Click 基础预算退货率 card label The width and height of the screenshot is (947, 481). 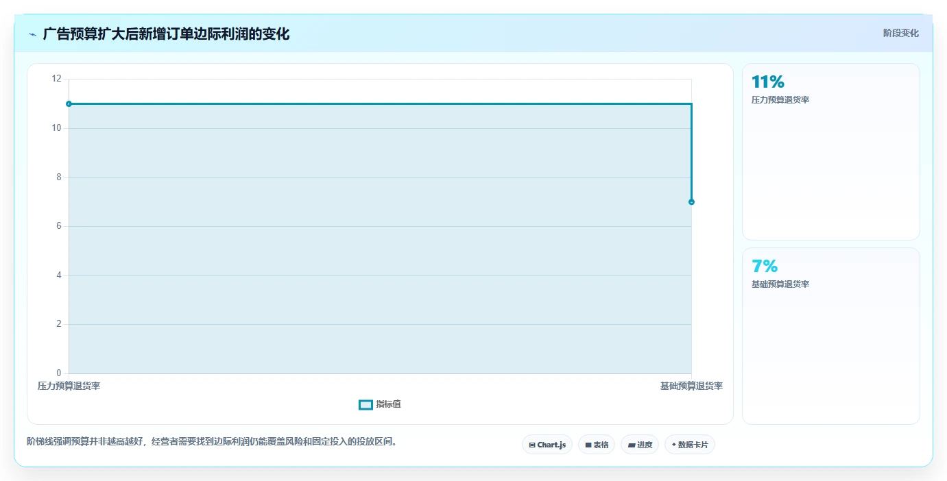[780, 284]
